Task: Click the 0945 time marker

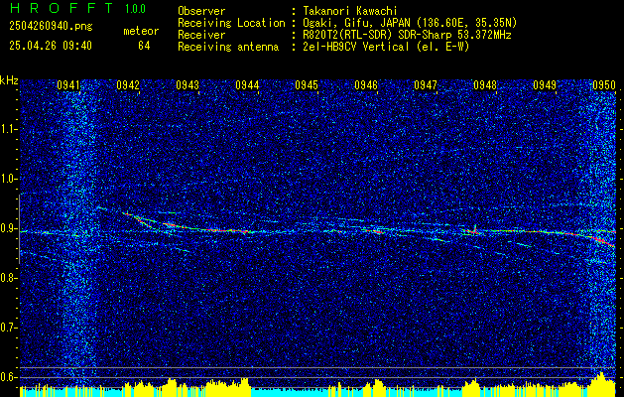Action: point(307,84)
